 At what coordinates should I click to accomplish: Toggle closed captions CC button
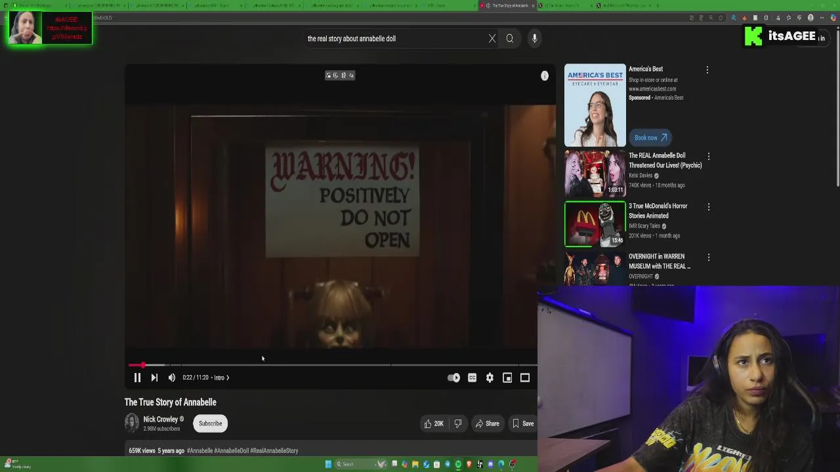tap(472, 378)
